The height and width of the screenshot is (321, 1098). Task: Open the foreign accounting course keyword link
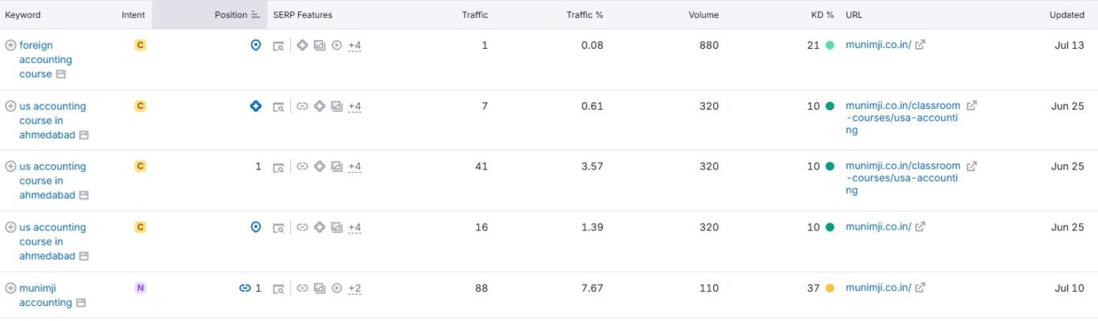tap(45, 60)
